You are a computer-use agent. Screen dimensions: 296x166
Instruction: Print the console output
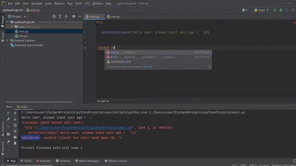tap(15, 137)
